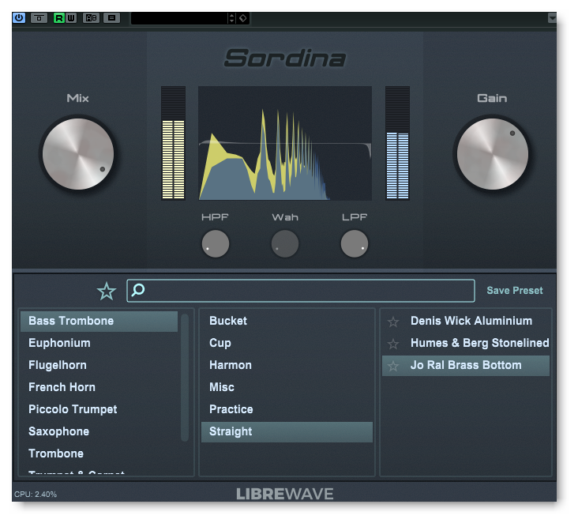Select the Denis Wick Aluminium preset

466,321
